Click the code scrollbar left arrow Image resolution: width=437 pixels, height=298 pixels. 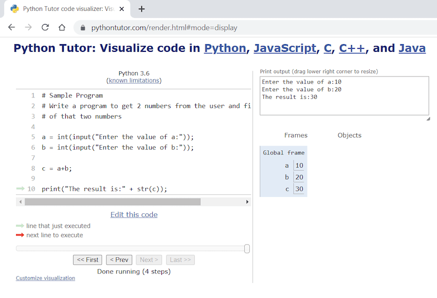pyautogui.click(x=20, y=202)
